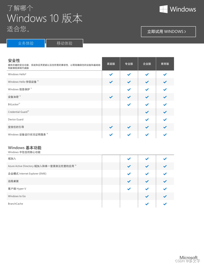Viewport: 204px width, 265px height.
Task: Click the Windows 设备运行状况证明服务 row label
Action: click(x=28, y=134)
